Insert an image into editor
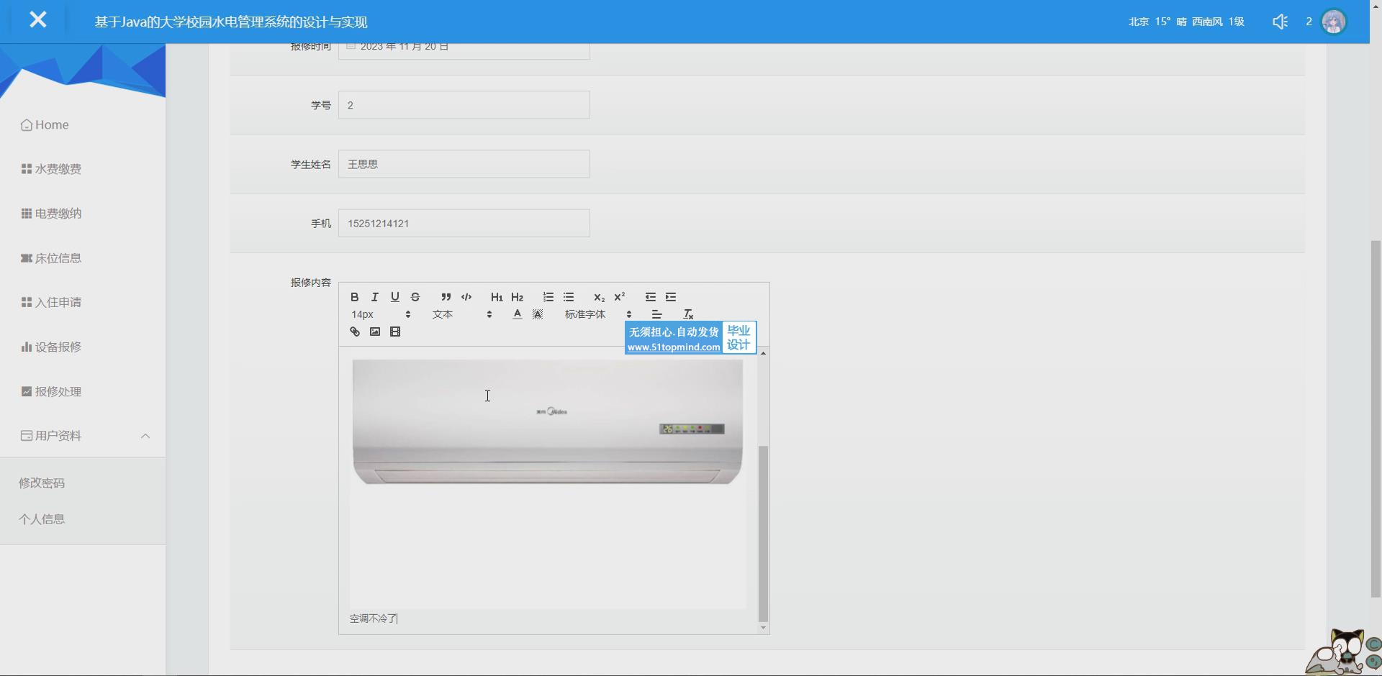This screenshot has height=676, width=1382. tap(375, 332)
